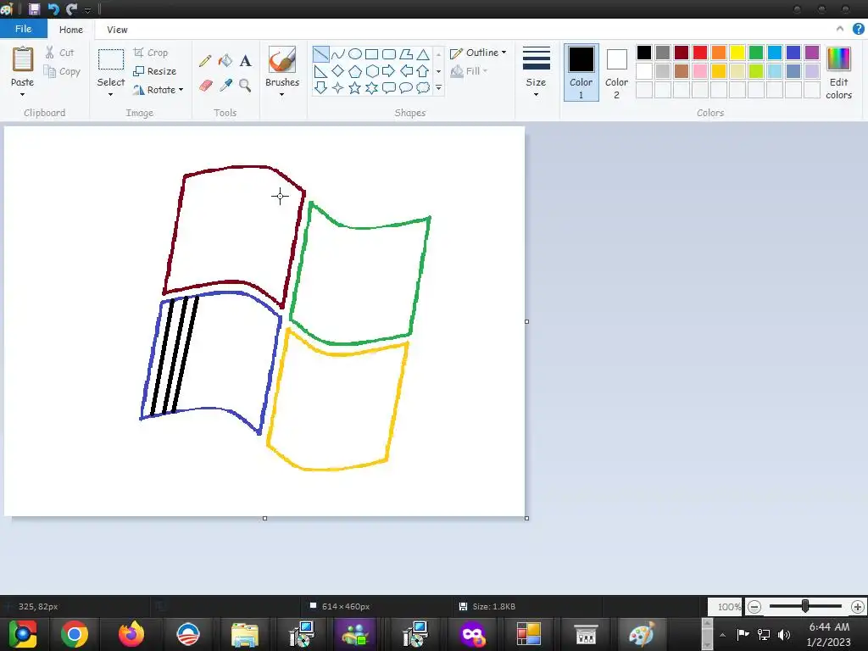
Task: Click the Save icon in title bar
Action: (x=34, y=8)
